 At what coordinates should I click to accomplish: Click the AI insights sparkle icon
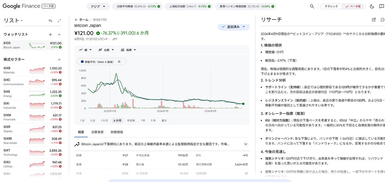tap(77, 144)
